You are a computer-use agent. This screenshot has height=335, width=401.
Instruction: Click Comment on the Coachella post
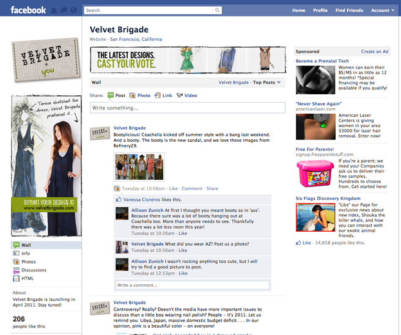coord(192,188)
